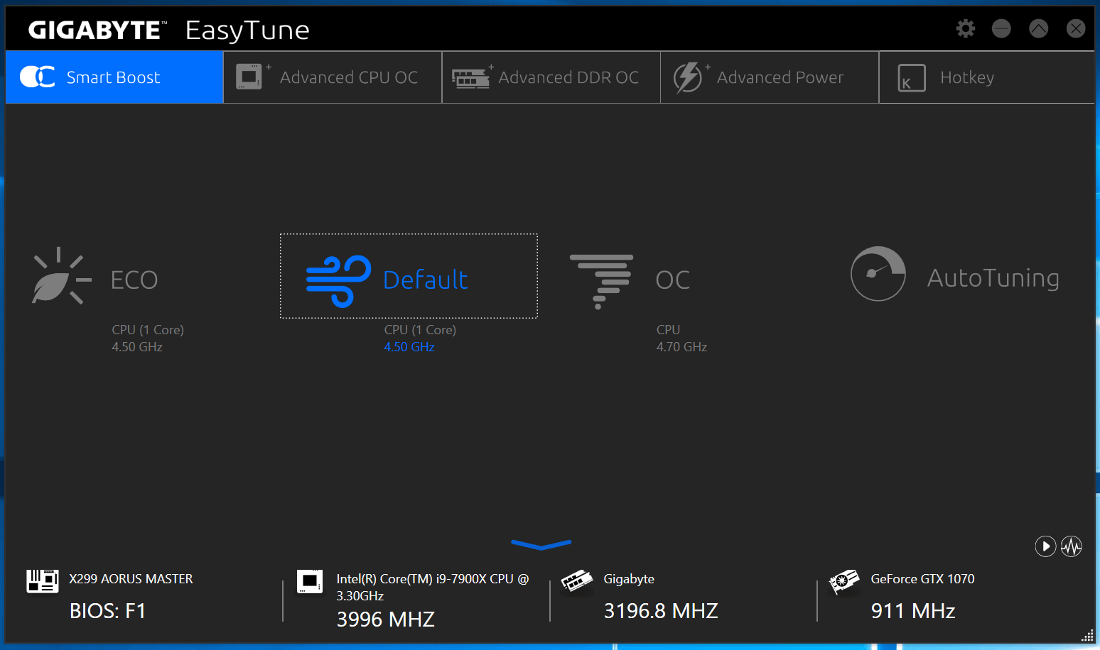Click the X299 motherboard icon
1100x650 pixels.
(x=43, y=581)
